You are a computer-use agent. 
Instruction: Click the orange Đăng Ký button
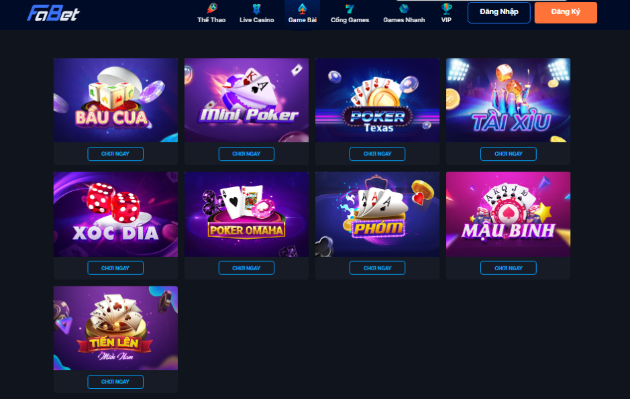coord(566,13)
